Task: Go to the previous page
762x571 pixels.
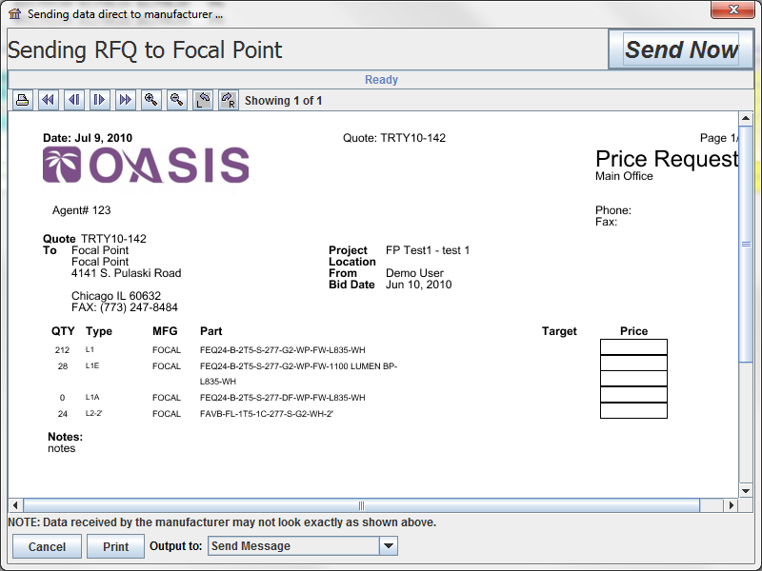Action: [x=74, y=101]
